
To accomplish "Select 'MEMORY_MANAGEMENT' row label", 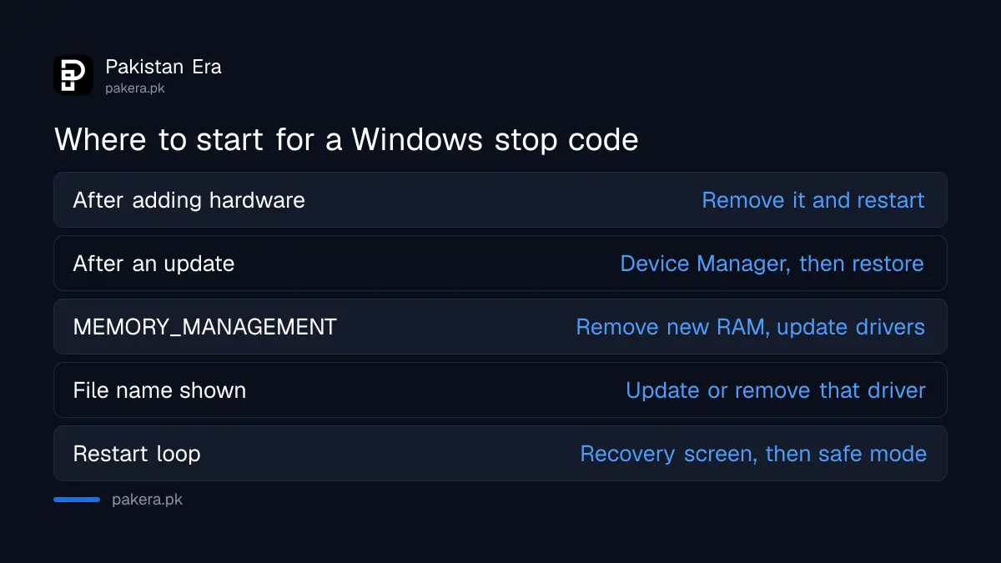I will 205,327.
